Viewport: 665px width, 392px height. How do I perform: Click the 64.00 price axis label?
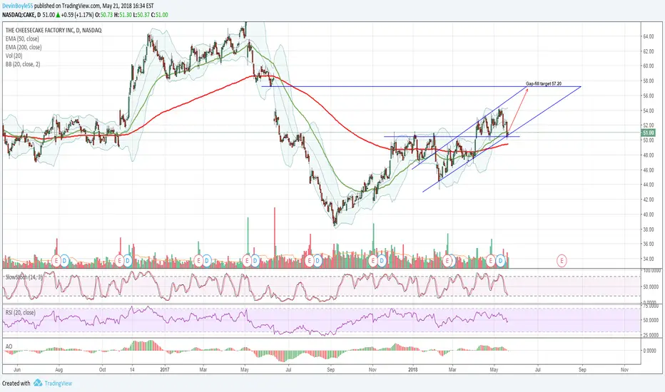tap(648, 37)
